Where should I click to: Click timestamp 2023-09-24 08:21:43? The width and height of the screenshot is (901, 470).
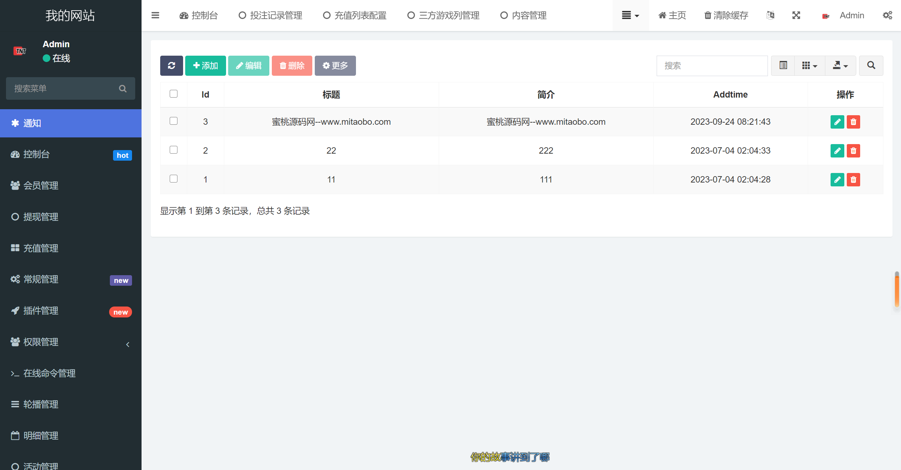tap(731, 122)
